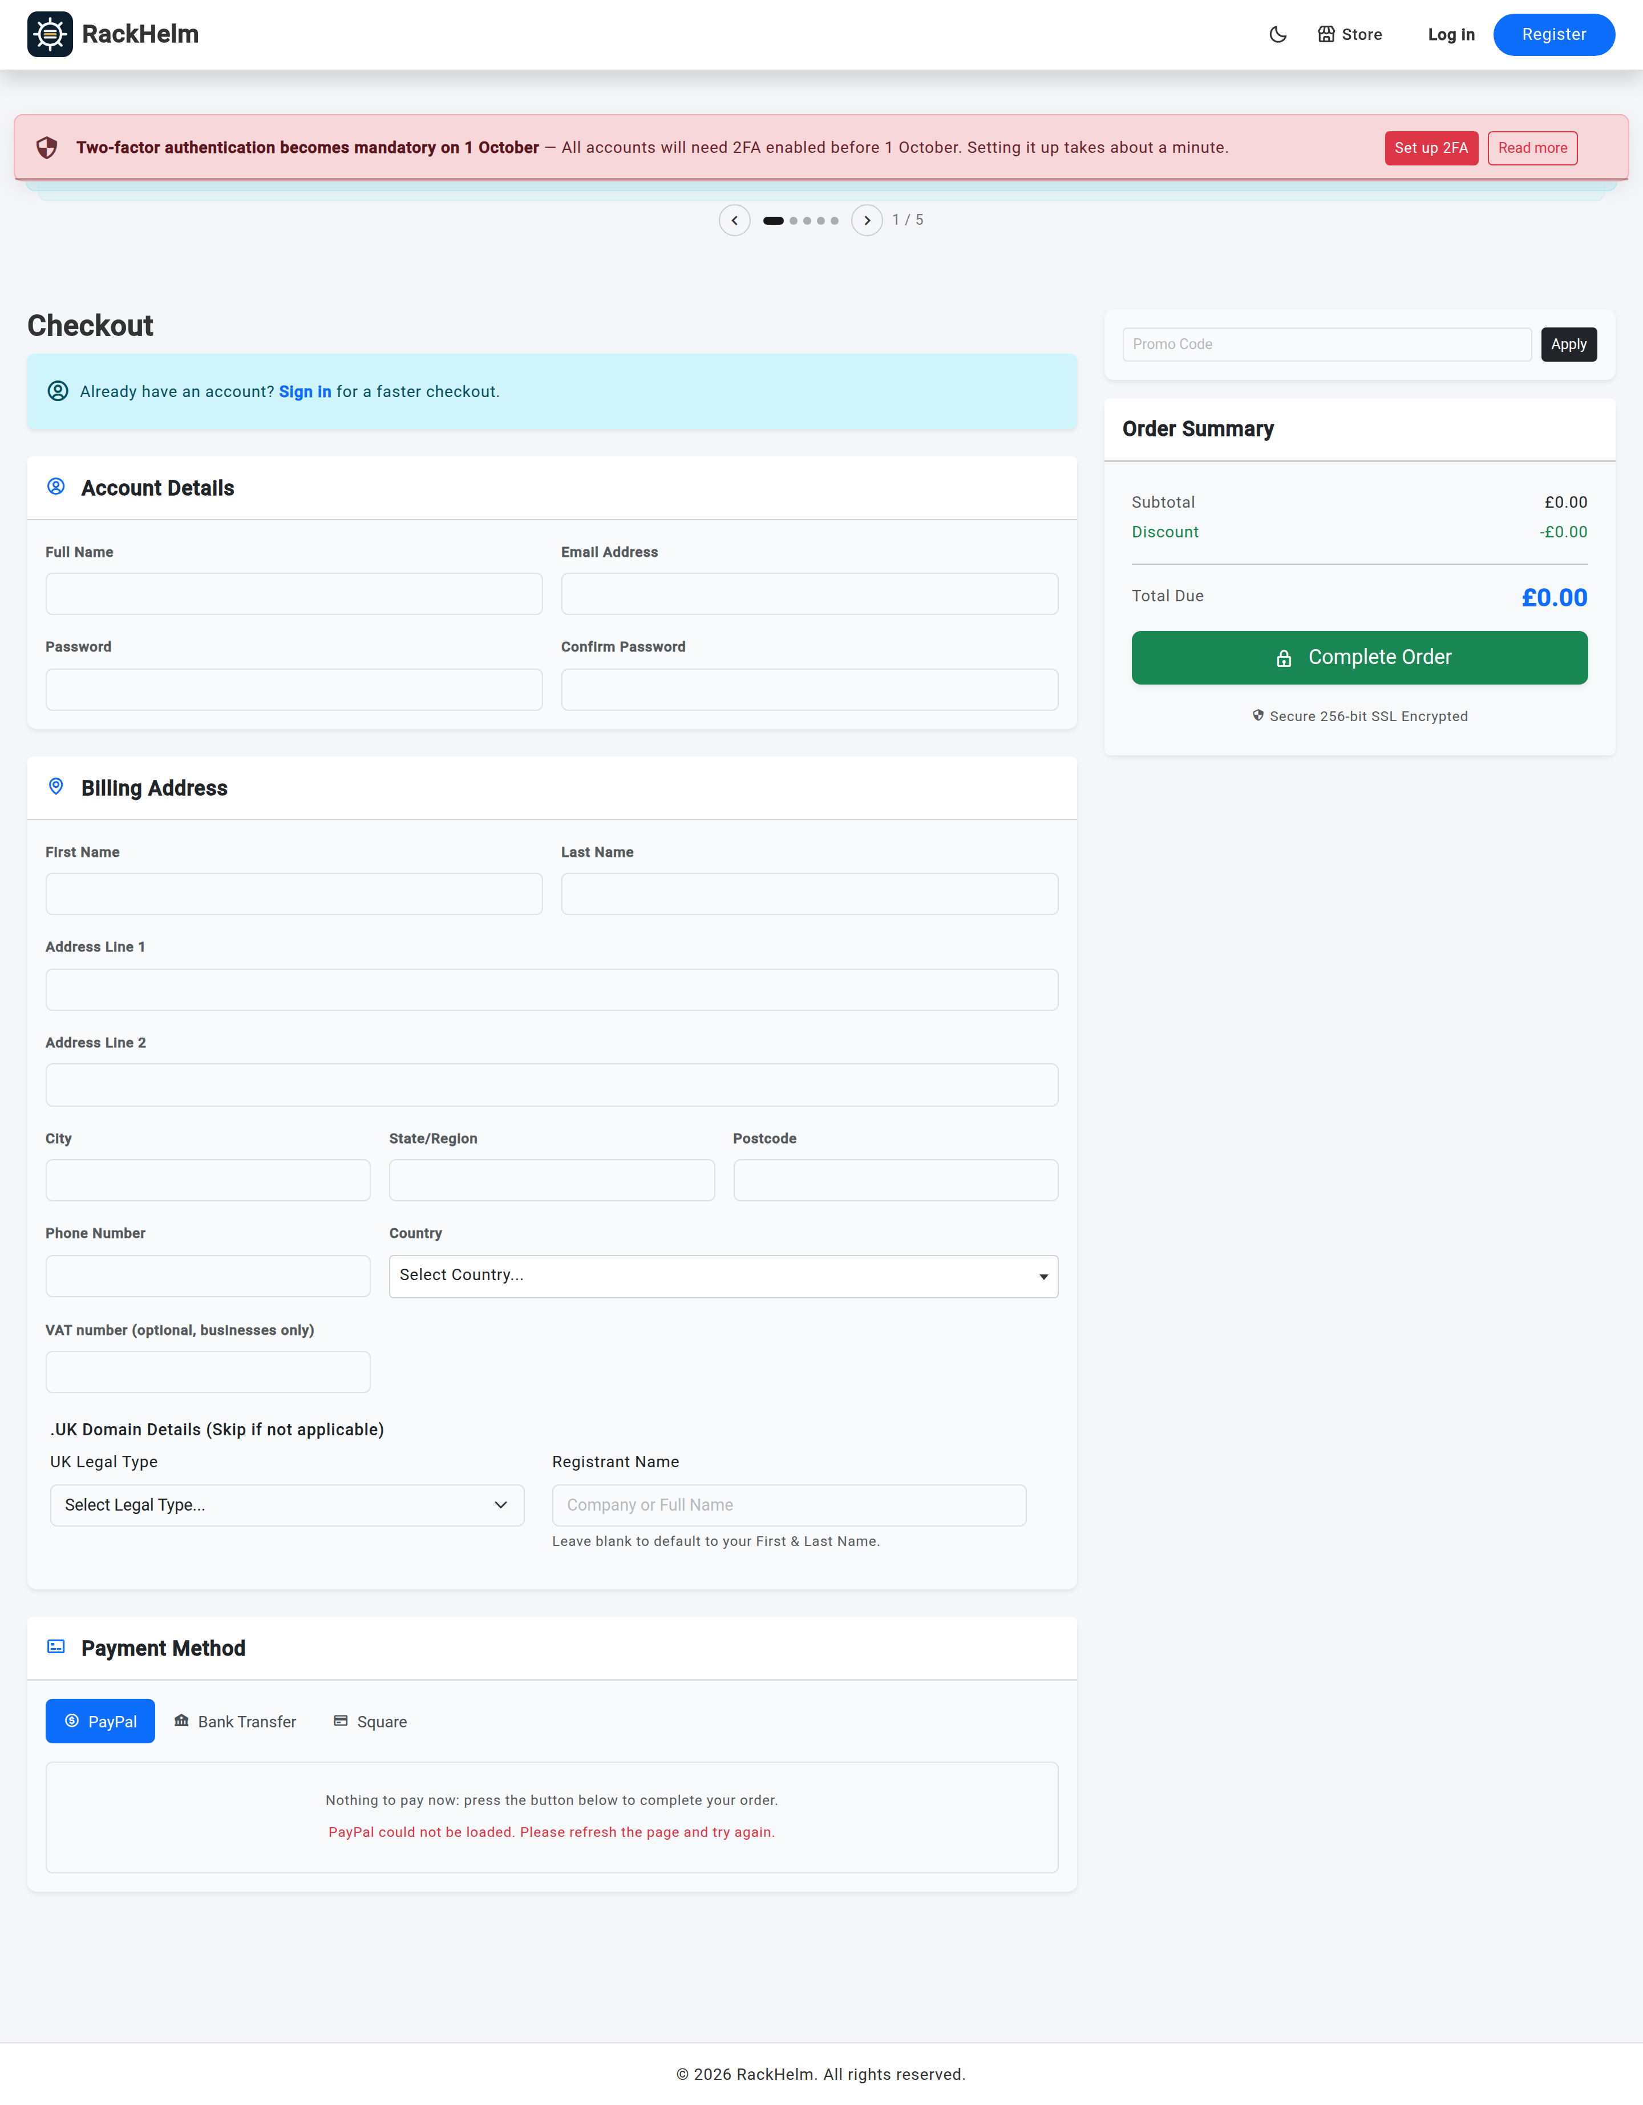
Task: Click the Confirm Password field
Action: tap(810, 689)
